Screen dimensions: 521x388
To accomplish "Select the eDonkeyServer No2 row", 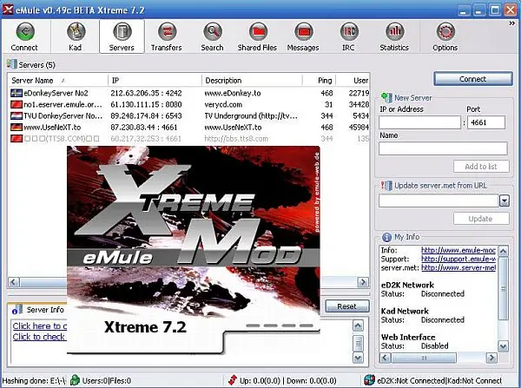I will point(188,93).
